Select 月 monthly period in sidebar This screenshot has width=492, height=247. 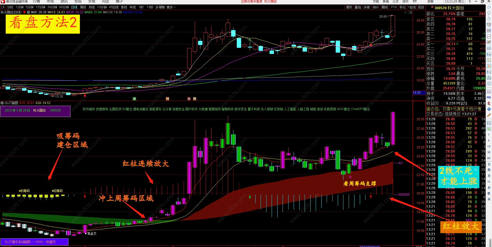click(489, 176)
